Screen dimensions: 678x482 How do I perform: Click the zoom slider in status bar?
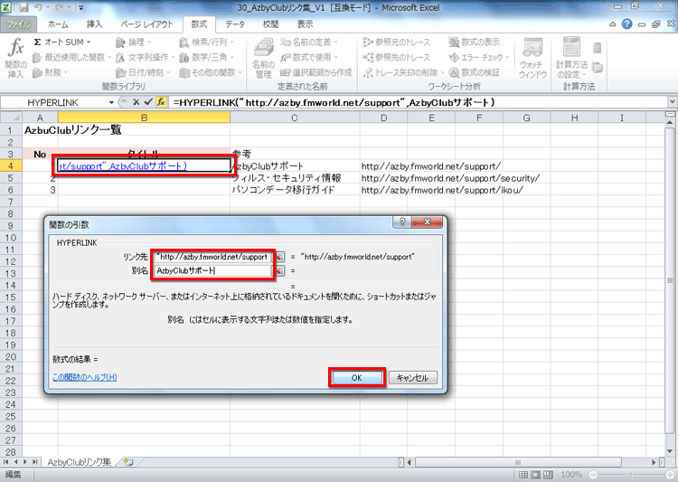[631, 475]
